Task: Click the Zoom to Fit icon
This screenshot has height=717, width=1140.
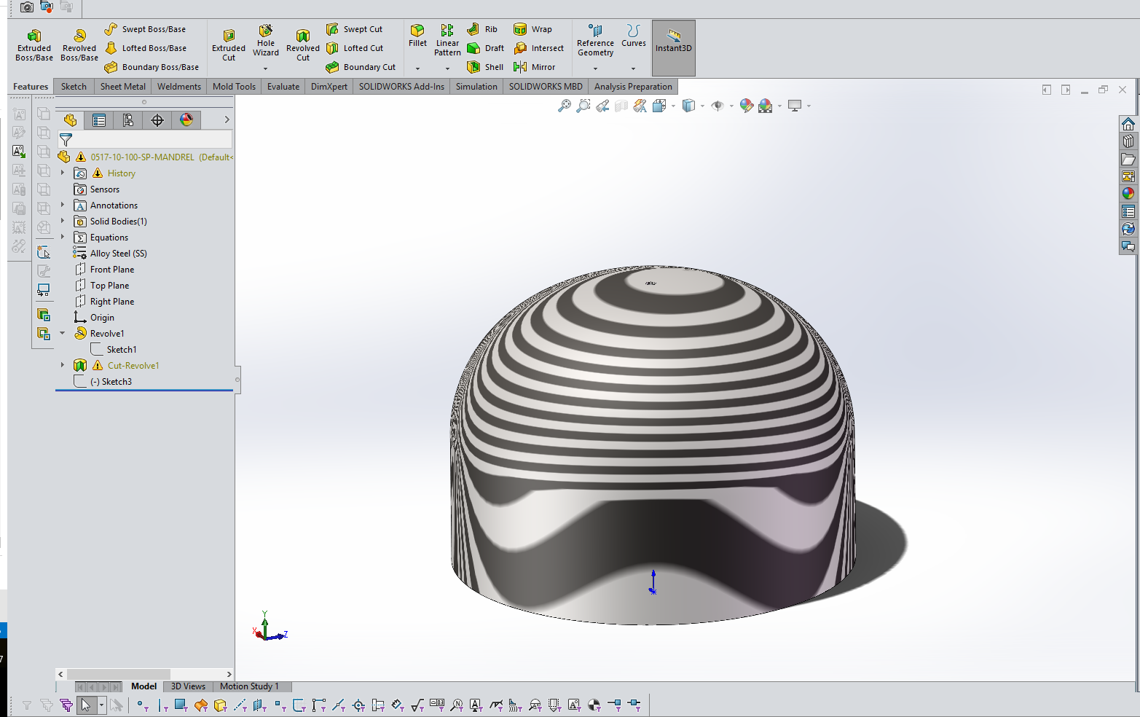Action: 565,106
